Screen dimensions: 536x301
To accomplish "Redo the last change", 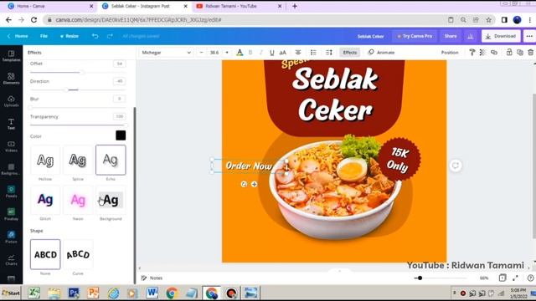I will click(x=110, y=36).
